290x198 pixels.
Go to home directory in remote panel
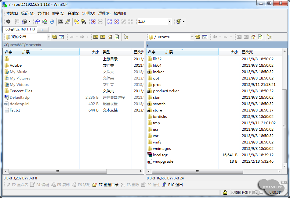(253, 37)
